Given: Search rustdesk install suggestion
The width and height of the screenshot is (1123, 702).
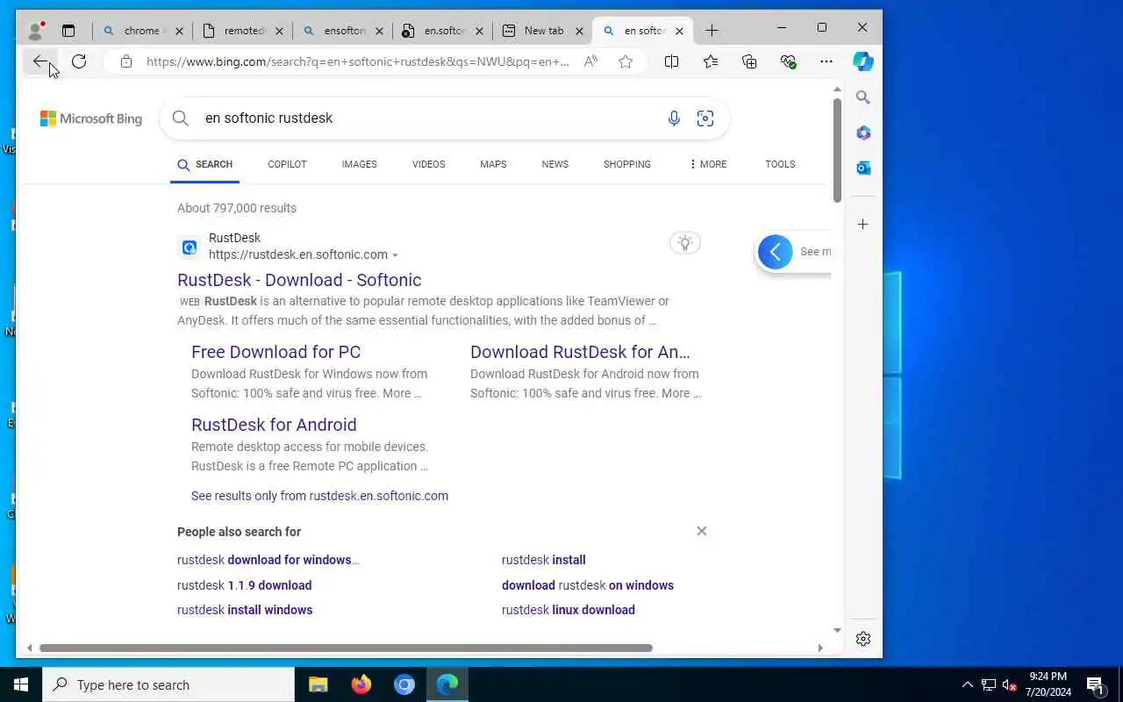Looking at the screenshot, I should tap(543, 560).
